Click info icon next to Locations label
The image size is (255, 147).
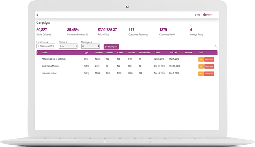(x=47, y=42)
